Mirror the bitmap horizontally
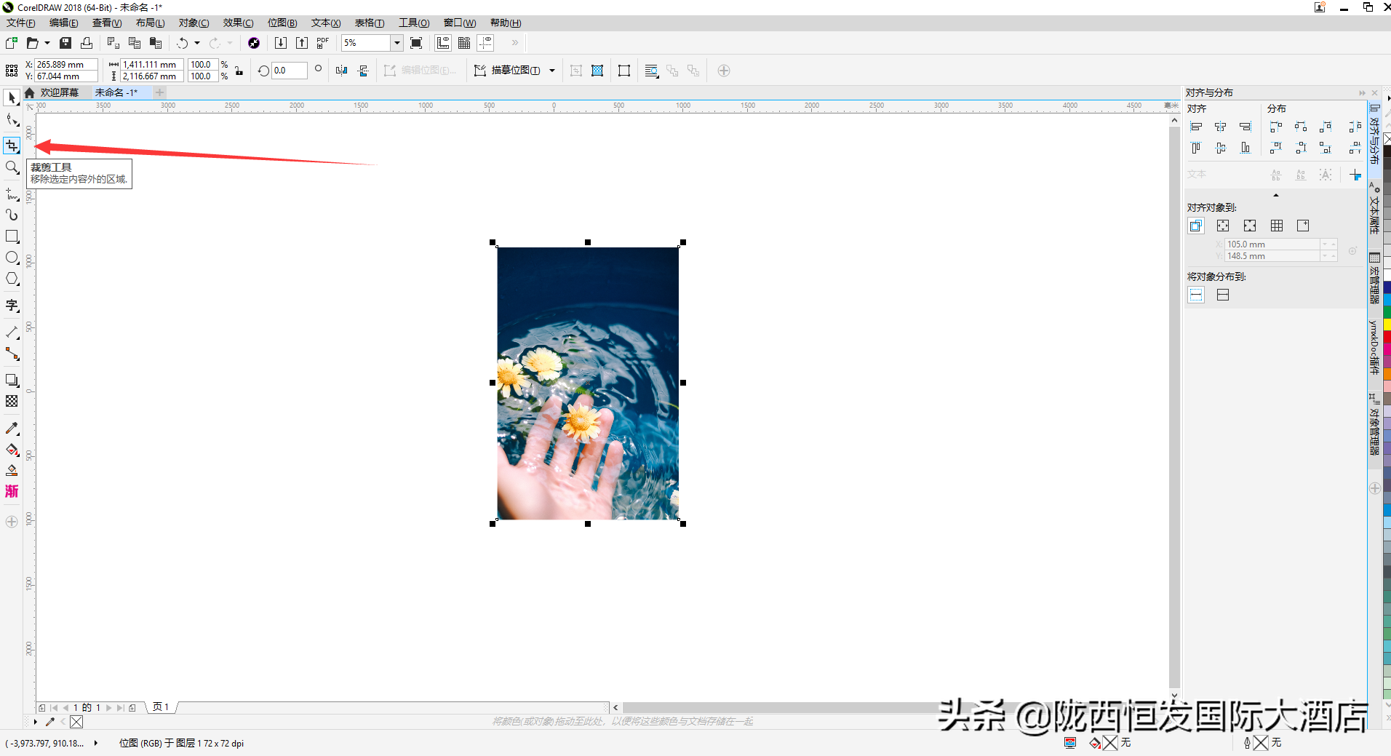The width and height of the screenshot is (1391, 756). (x=342, y=71)
